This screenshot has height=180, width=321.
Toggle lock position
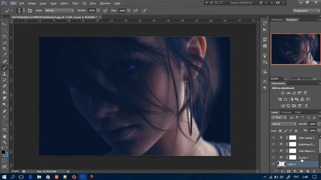coord(291,130)
